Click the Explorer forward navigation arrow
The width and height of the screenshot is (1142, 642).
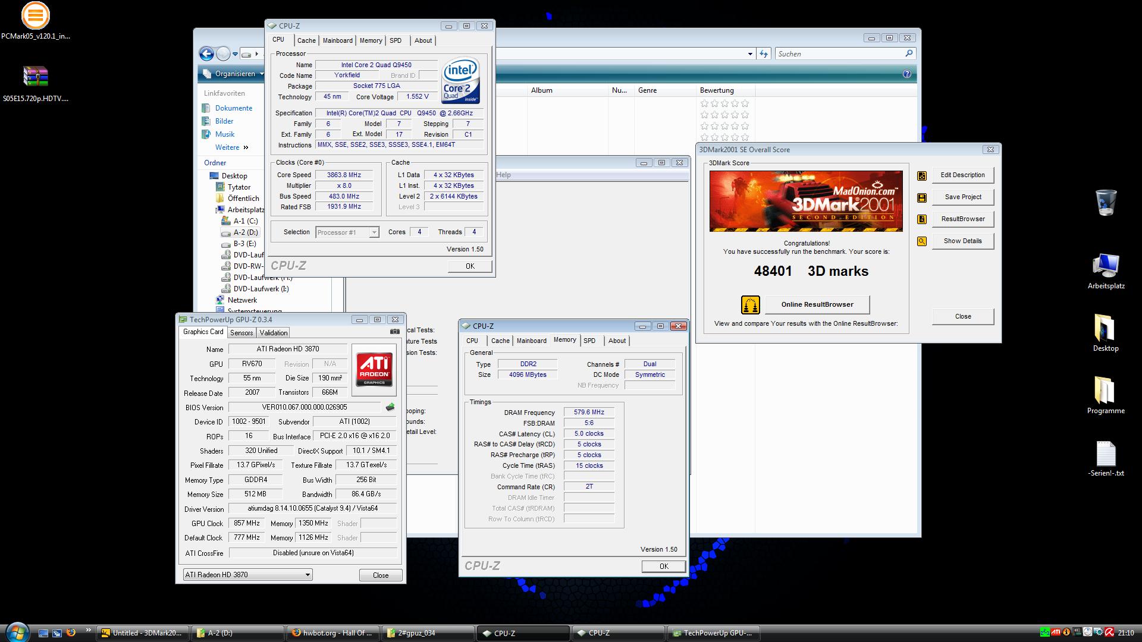click(223, 54)
